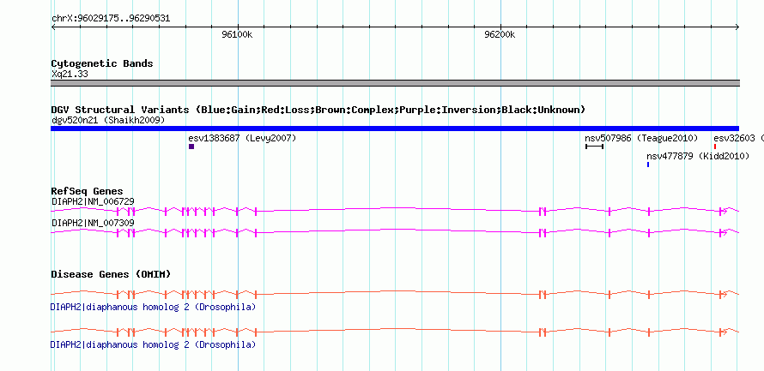
Task: Click the nsv477879 blue gain marker
Action: [648, 165]
